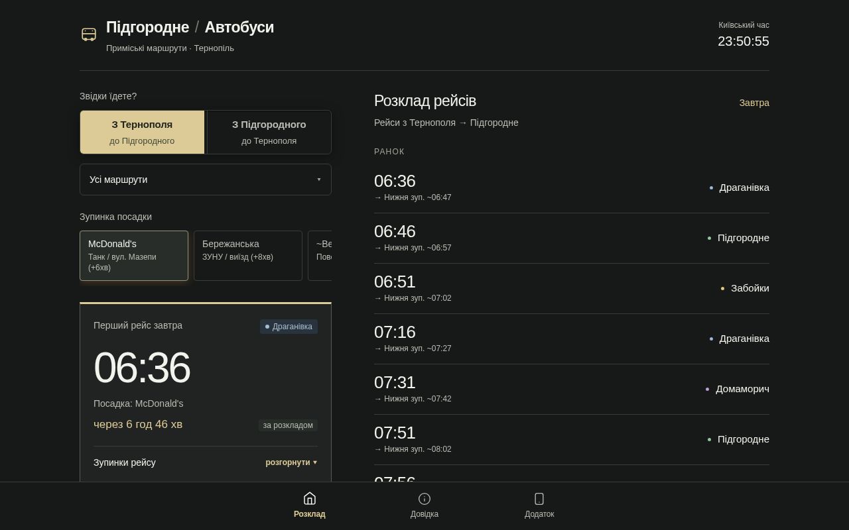This screenshot has width=849, height=530.
Task: Click the large 06:36 first trip time
Action: point(142,367)
